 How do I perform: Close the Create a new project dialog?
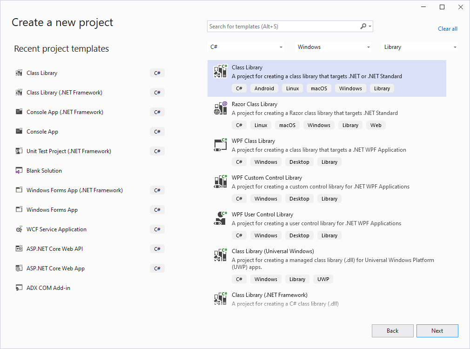[x=461, y=7]
